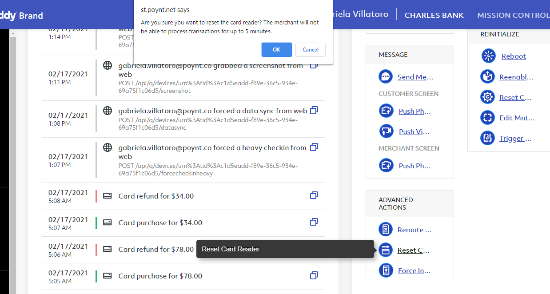Select the Send Message chat icon
The width and height of the screenshot is (550, 294).
(386, 77)
